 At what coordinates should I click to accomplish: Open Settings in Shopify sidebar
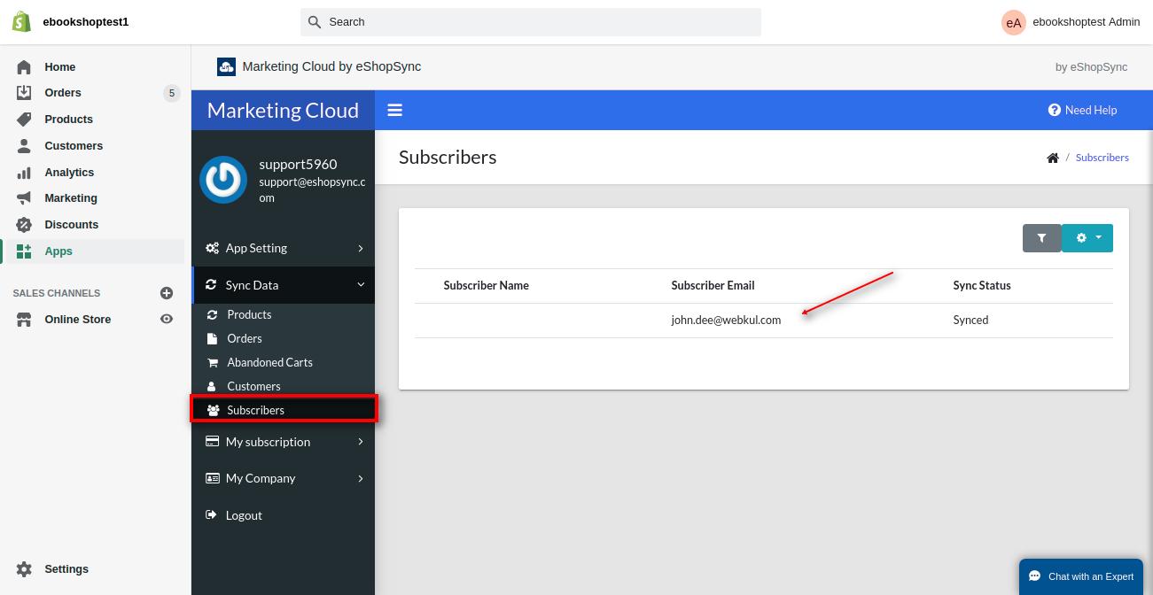[x=66, y=569]
